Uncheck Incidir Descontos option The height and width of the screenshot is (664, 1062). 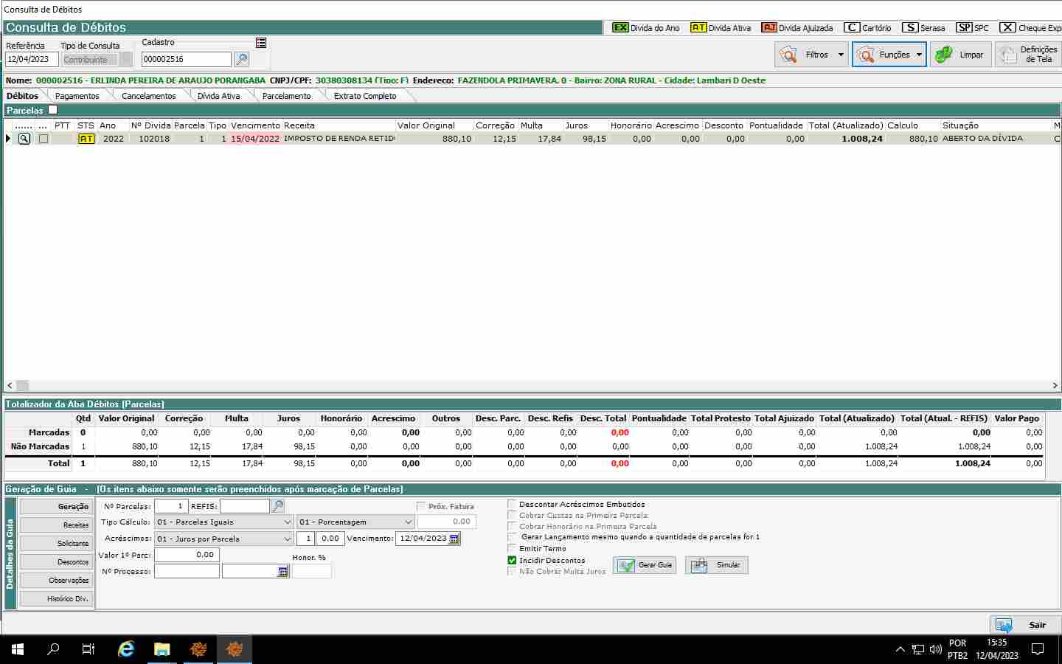tap(513, 561)
